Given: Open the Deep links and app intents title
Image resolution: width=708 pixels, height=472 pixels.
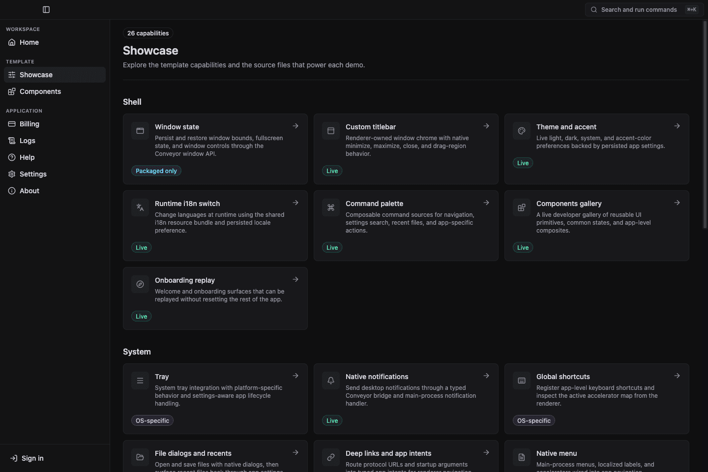Looking at the screenshot, I should [x=388, y=453].
